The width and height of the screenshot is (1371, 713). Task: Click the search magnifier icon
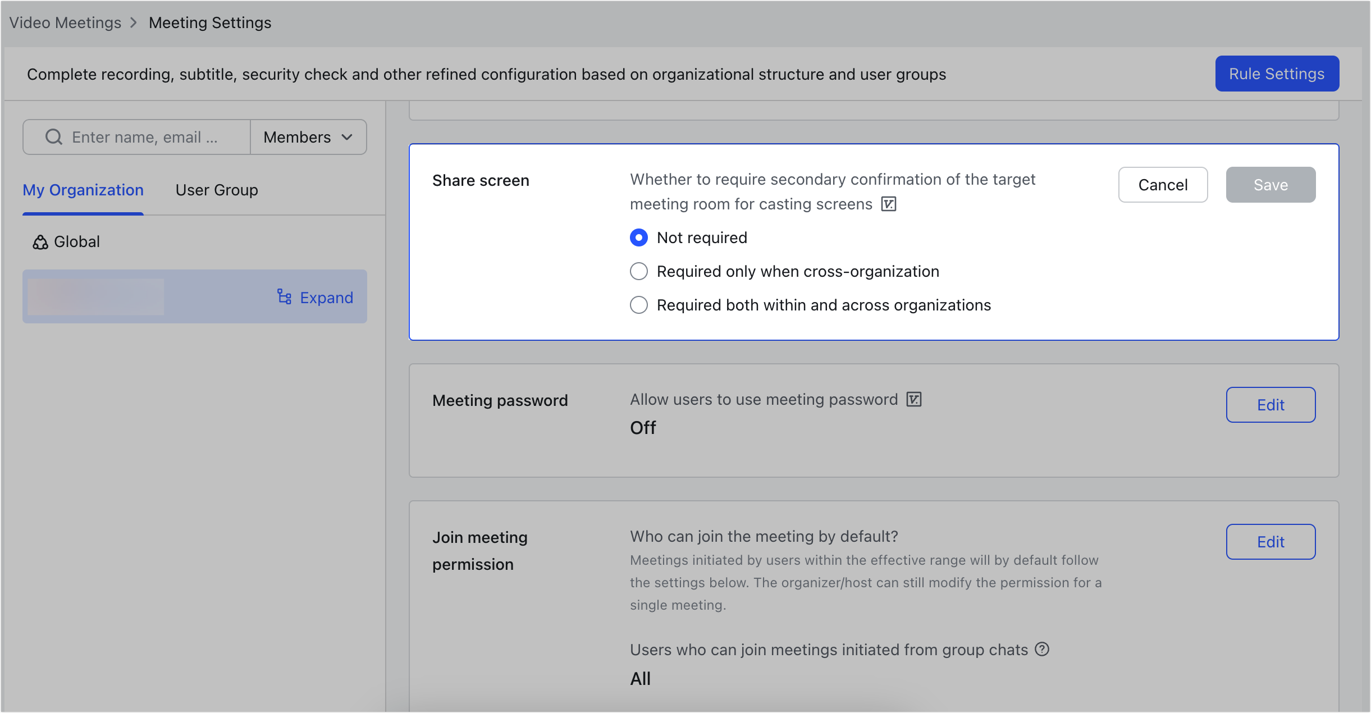(54, 137)
